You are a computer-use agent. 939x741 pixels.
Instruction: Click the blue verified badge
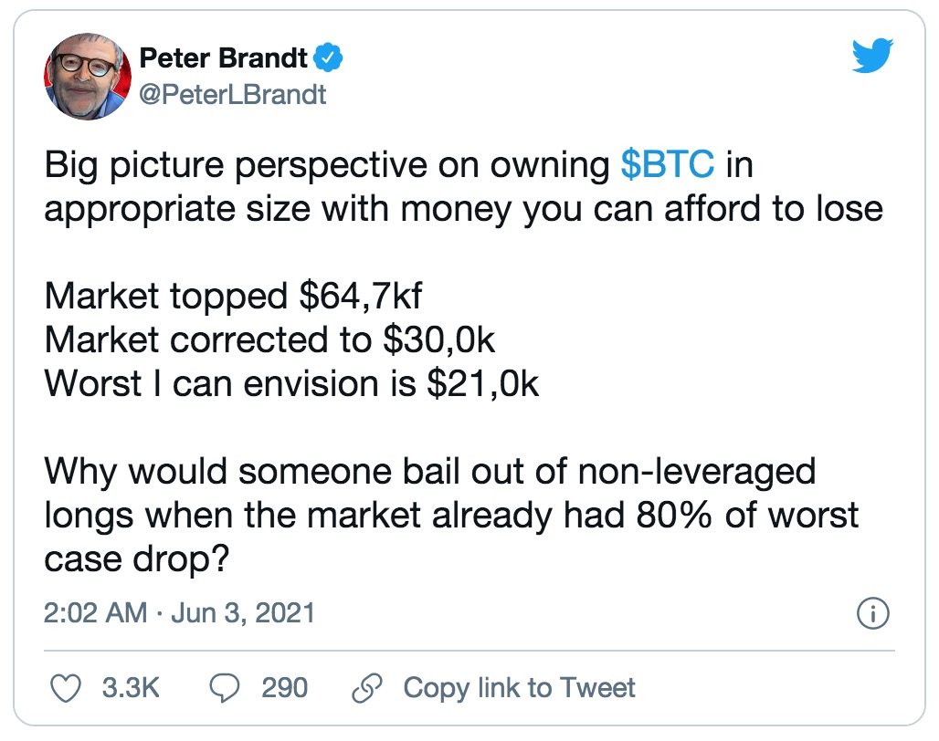coord(328,57)
